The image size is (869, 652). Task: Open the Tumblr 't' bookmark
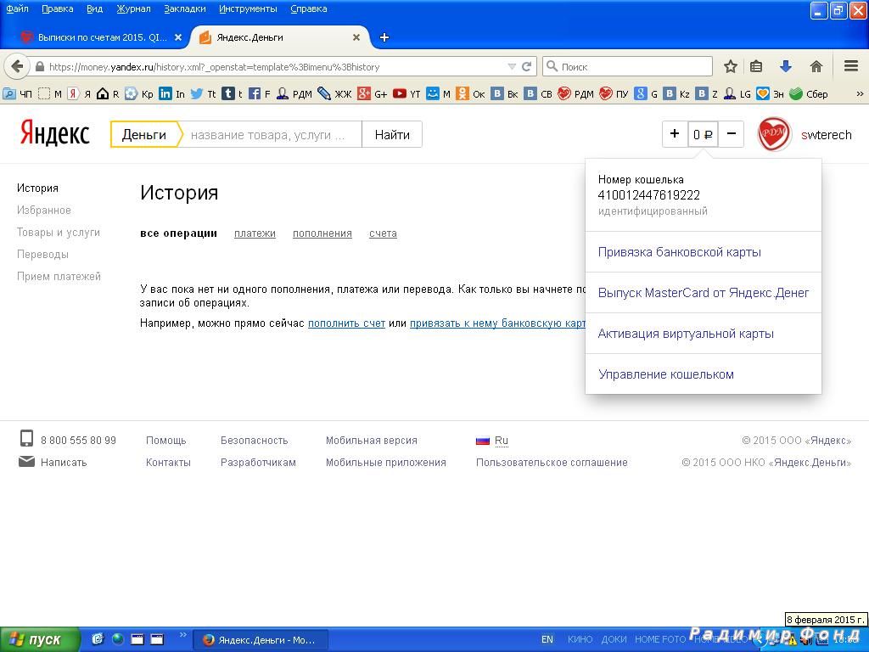click(x=233, y=93)
